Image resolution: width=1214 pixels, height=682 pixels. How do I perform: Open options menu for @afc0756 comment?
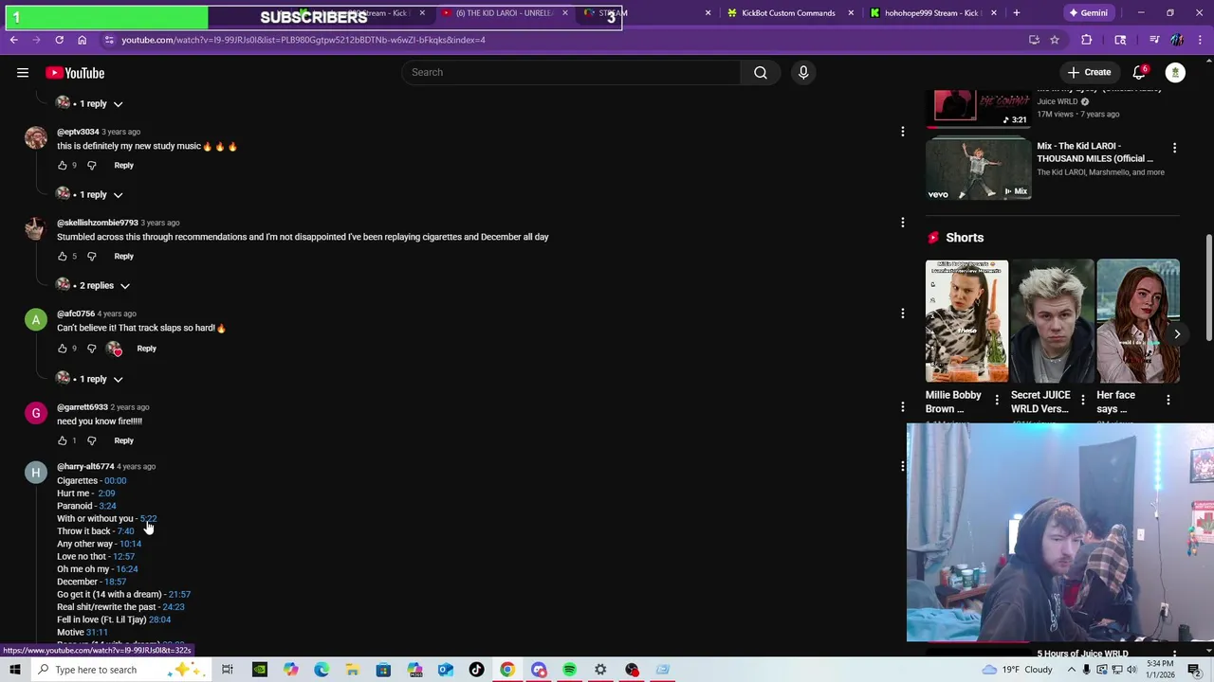pos(902,314)
